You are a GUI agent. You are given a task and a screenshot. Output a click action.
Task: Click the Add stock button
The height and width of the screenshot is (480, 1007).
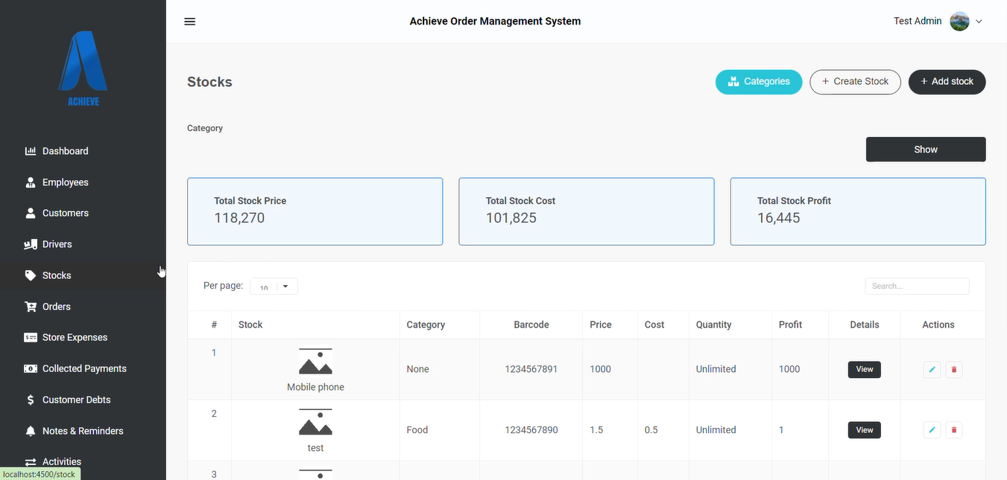tap(947, 82)
